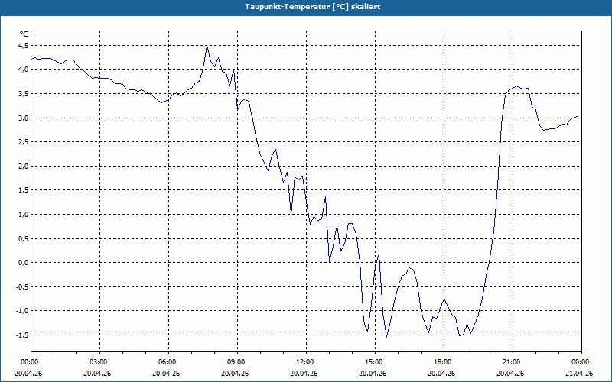612x382 pixels.
Task: Click the 1,0 y-axis label
Action: 23,215
